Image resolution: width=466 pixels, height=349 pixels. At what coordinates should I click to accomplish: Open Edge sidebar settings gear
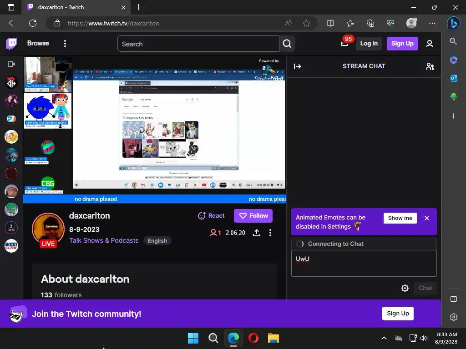pos(454,317)
